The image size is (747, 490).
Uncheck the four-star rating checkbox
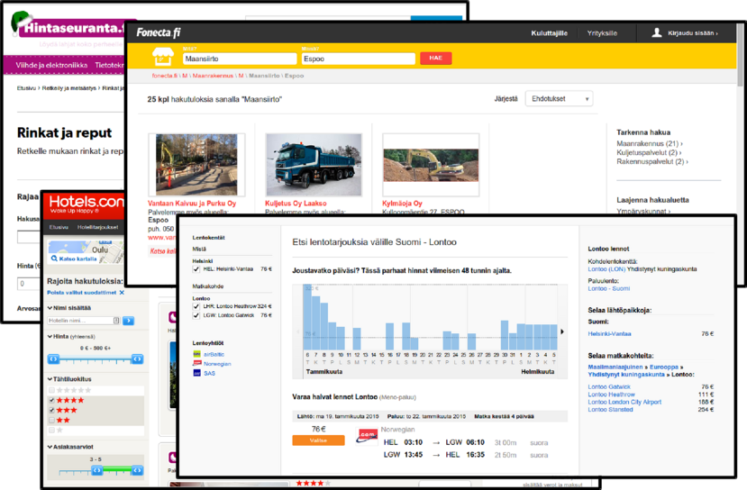51,400
